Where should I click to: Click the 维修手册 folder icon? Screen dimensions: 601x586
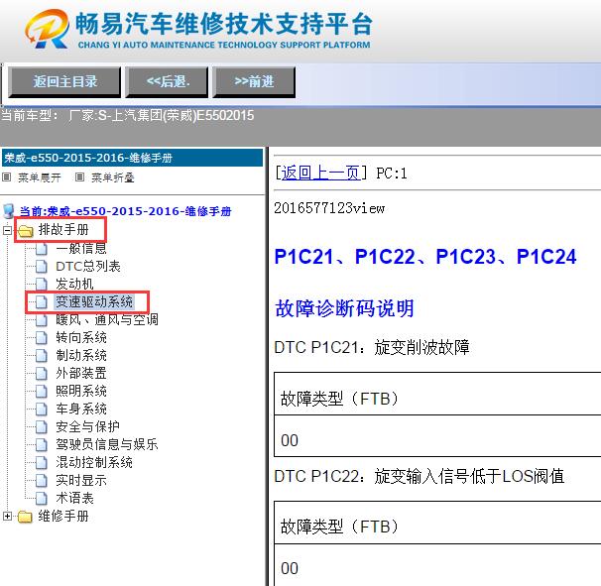[x=25, y=517]
